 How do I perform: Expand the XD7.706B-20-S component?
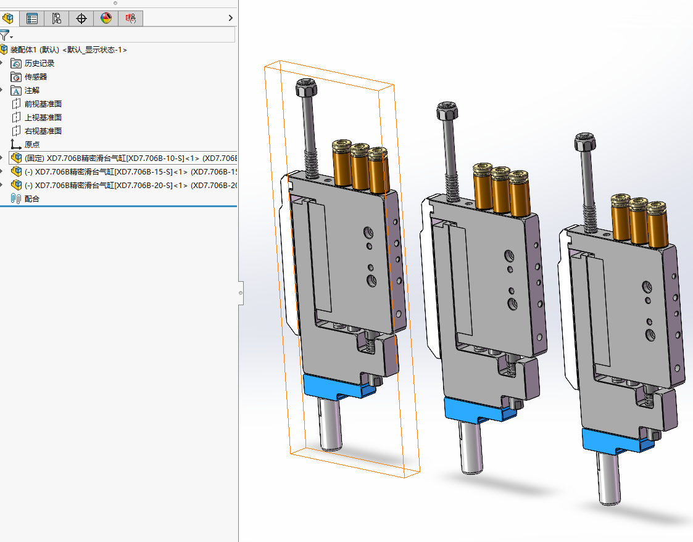2,185
